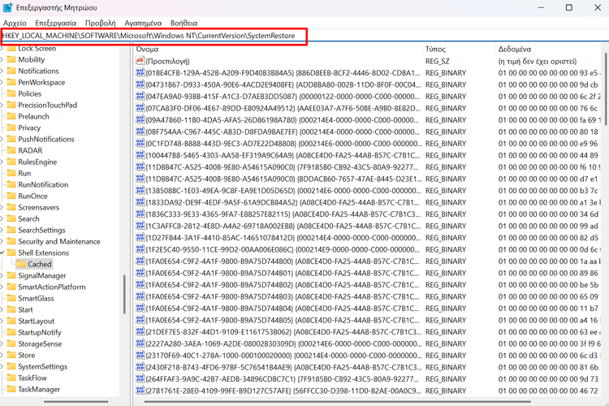Viewport: 609px width, 406px height.
Task: Select the SystemSettings key
Action: [x=43, y=366]
